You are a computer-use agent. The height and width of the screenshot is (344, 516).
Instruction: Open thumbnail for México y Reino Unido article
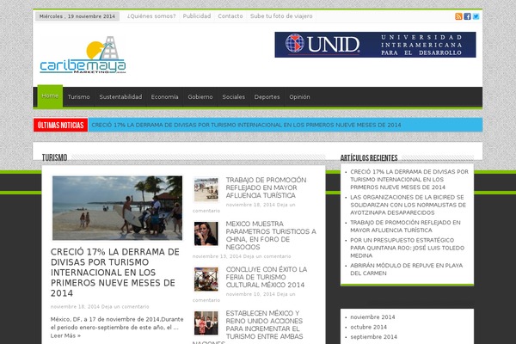[x=206, y=323]
